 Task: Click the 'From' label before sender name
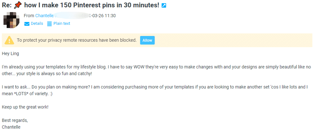[29, 16]
